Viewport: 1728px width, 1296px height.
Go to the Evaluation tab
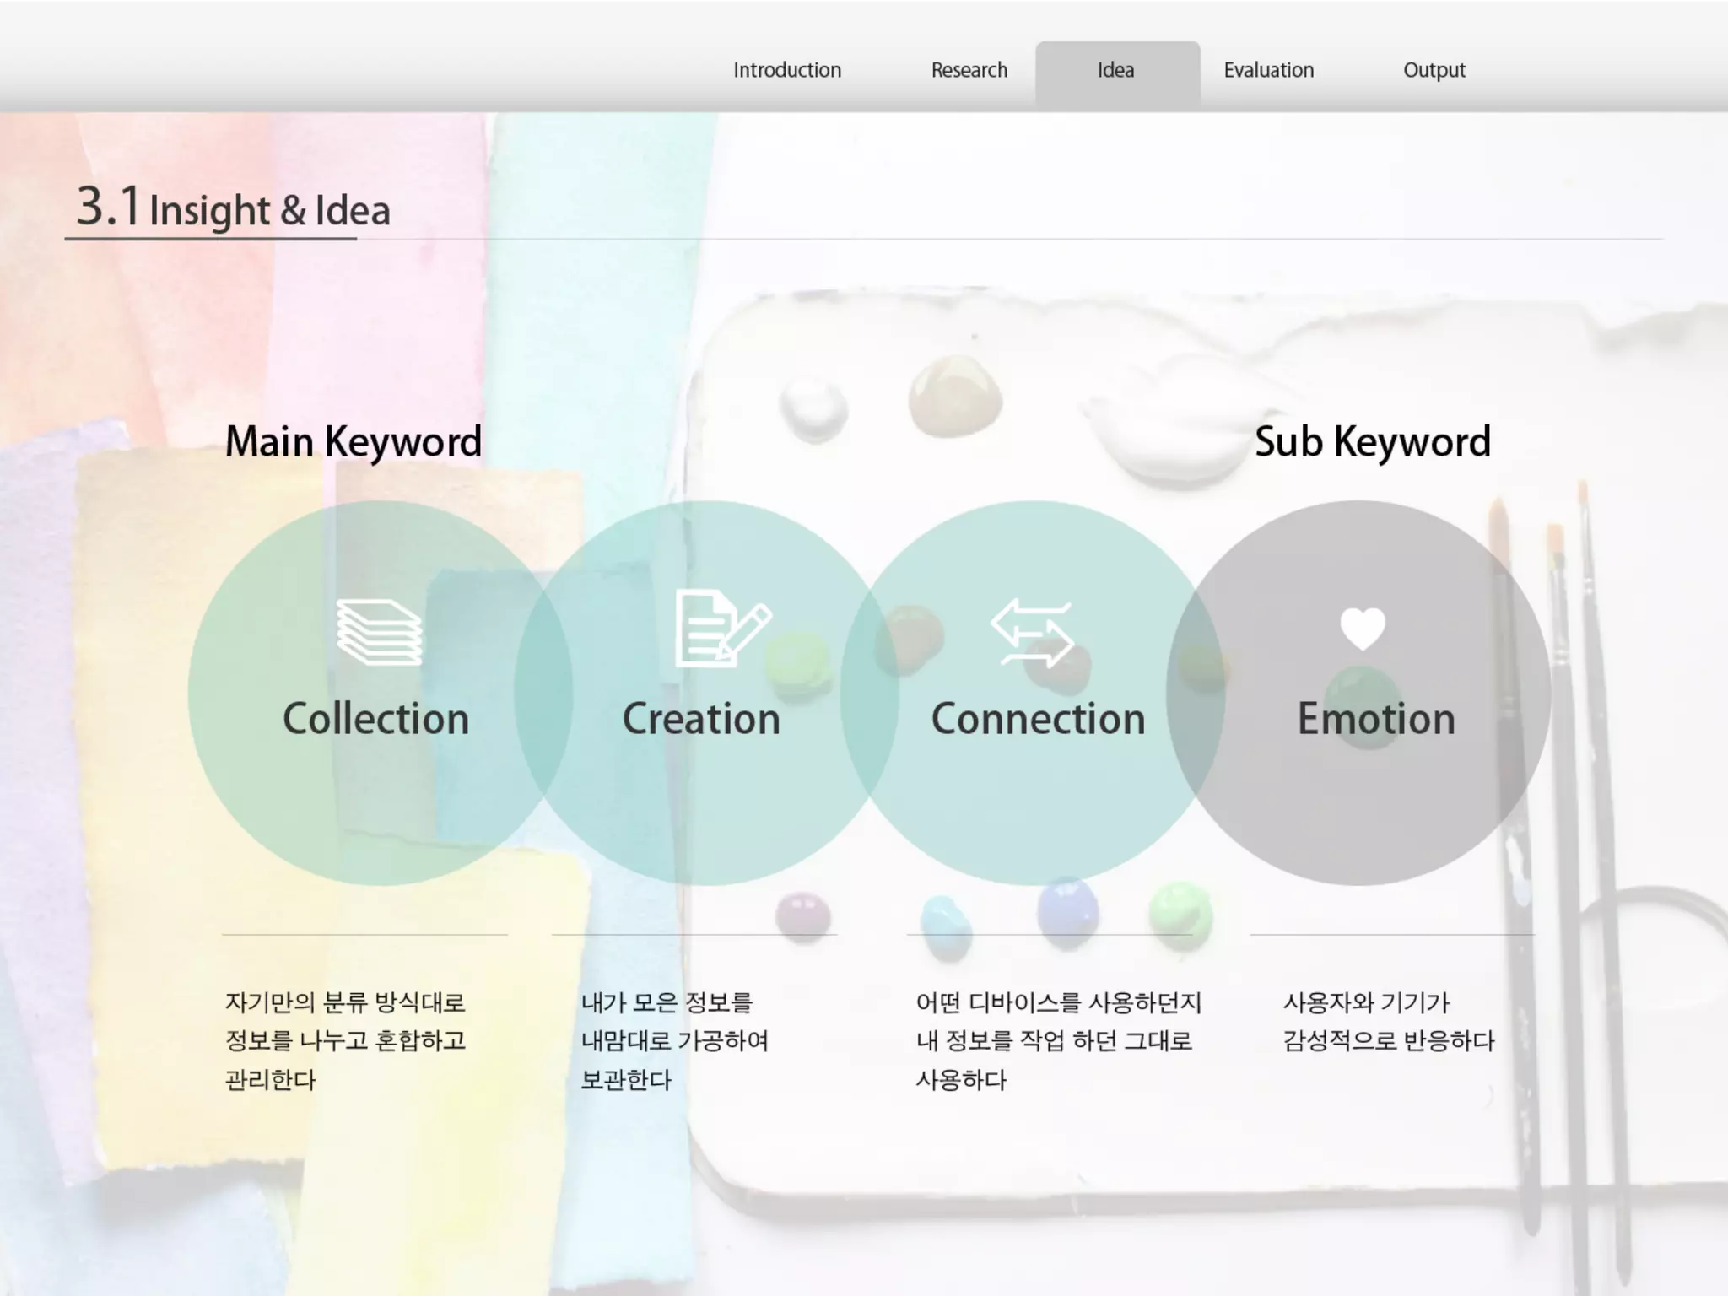(x=1268, y=70)
